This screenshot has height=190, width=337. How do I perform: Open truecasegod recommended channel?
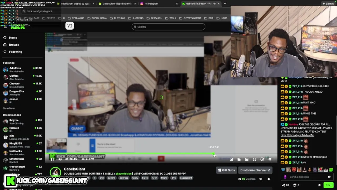[x=22, y=168]
